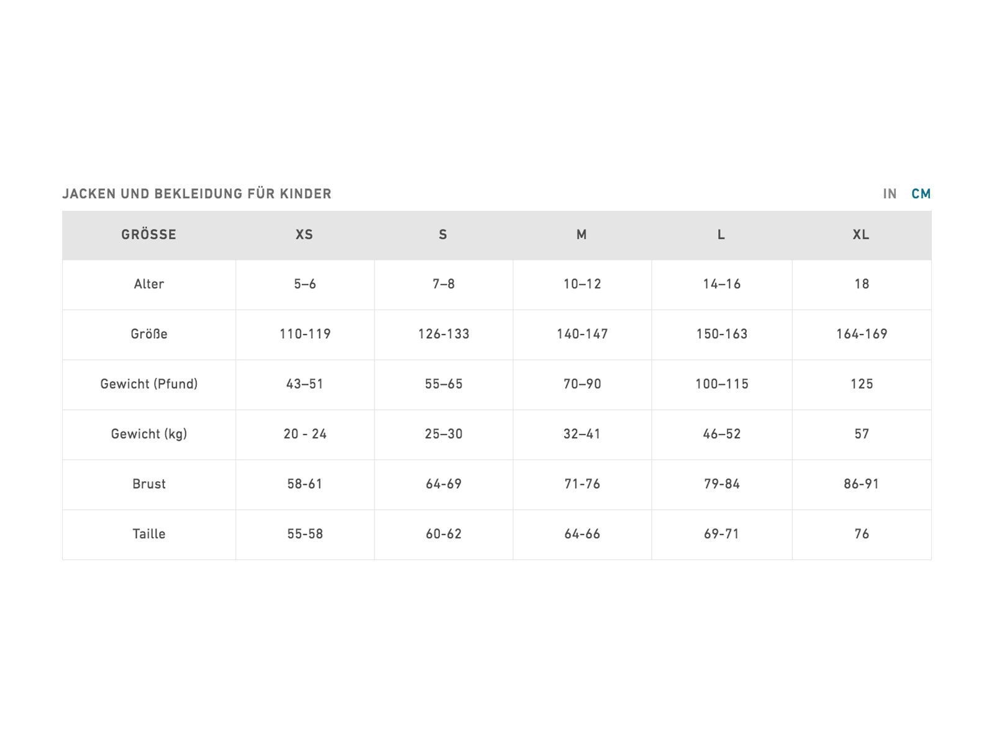The width and height of the screenshot is (994, 746).
Task: Click the heading Jacken und Bekleidung für Kinder
Action: tap(197, 194)
